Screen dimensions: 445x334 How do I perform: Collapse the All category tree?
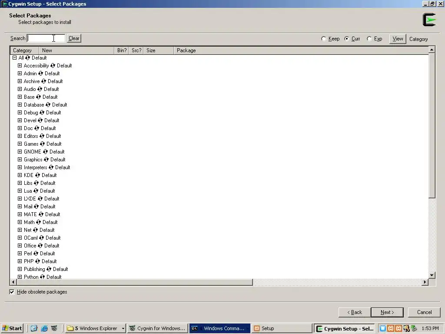coord(14,58)
